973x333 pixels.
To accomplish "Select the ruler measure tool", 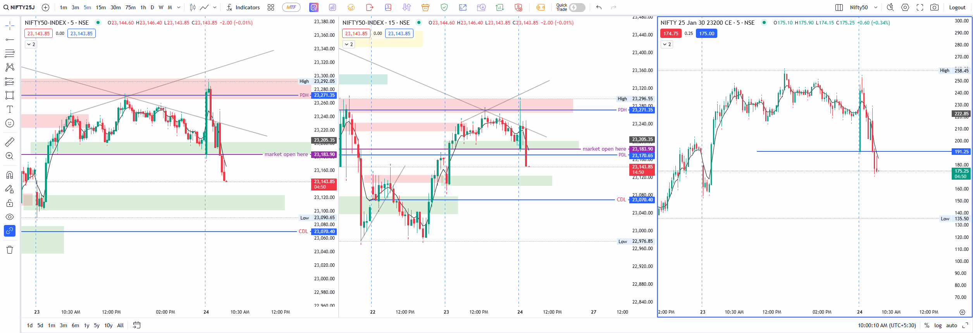I will (x=10, y=142).
